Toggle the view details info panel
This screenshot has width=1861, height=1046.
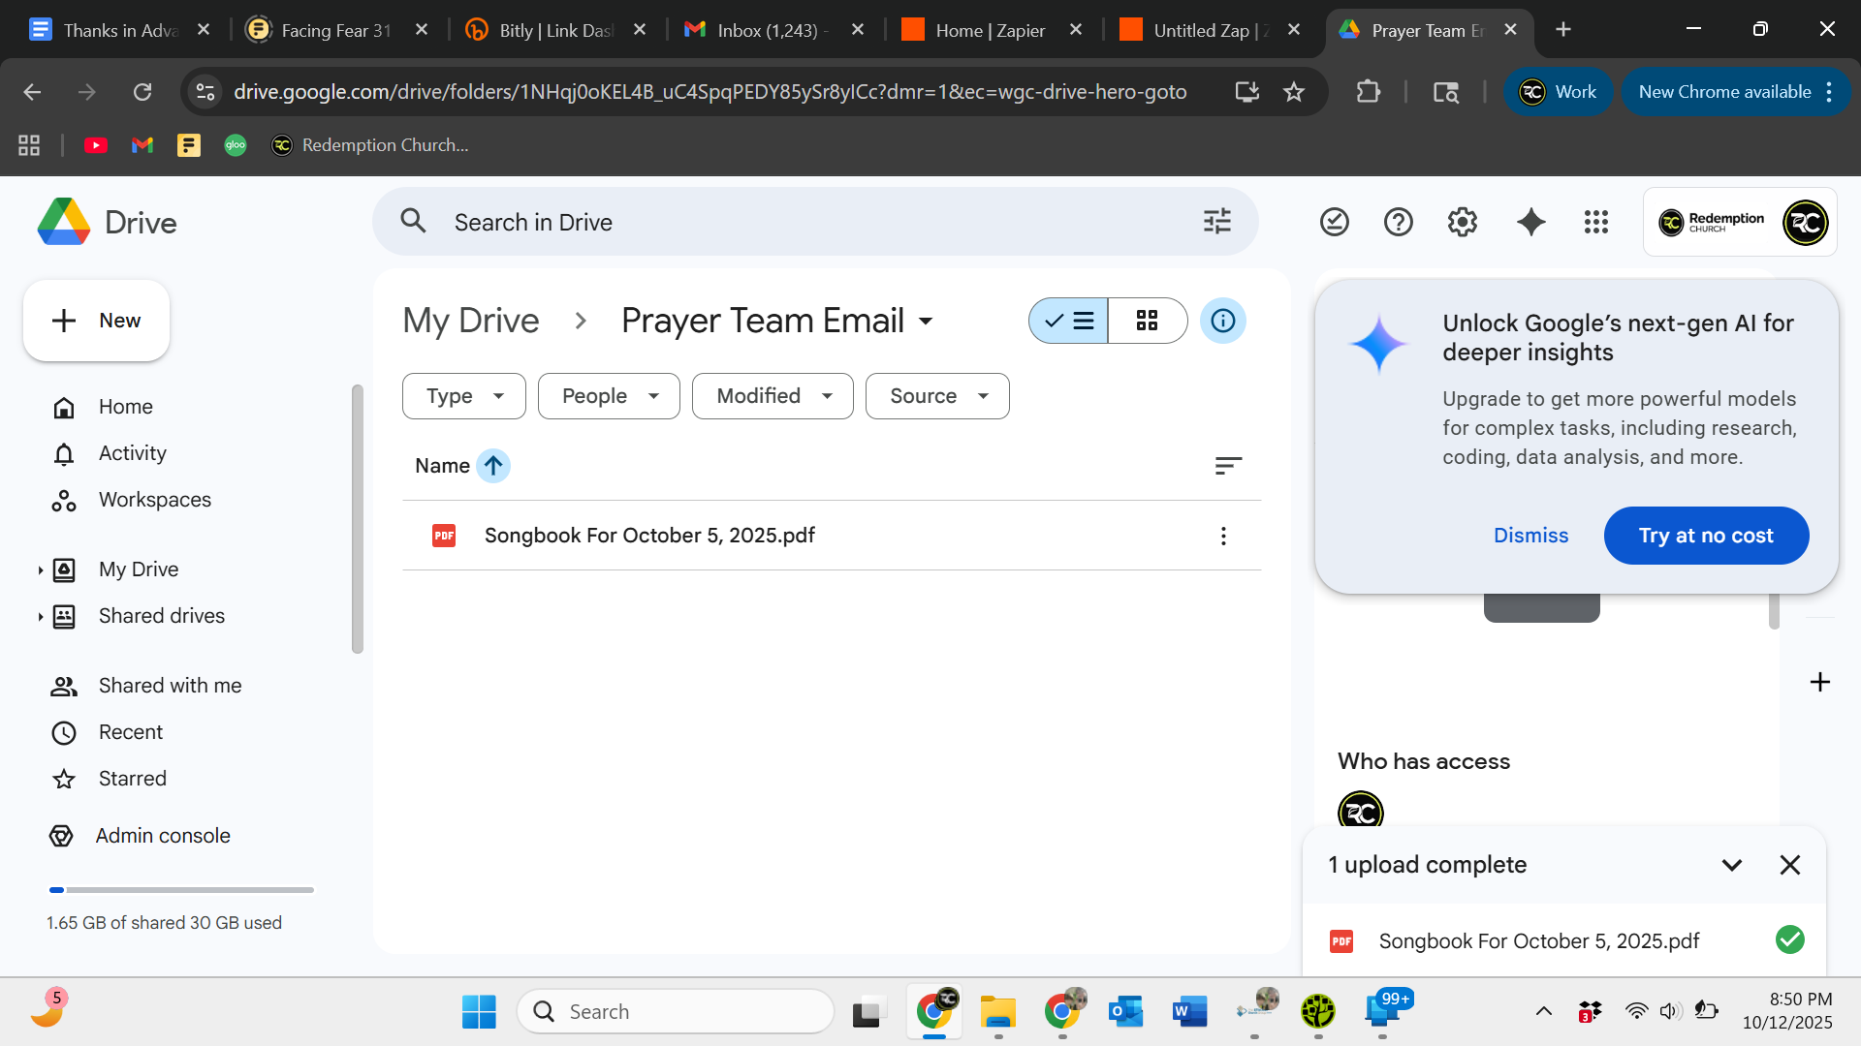tap(1222, 321)
